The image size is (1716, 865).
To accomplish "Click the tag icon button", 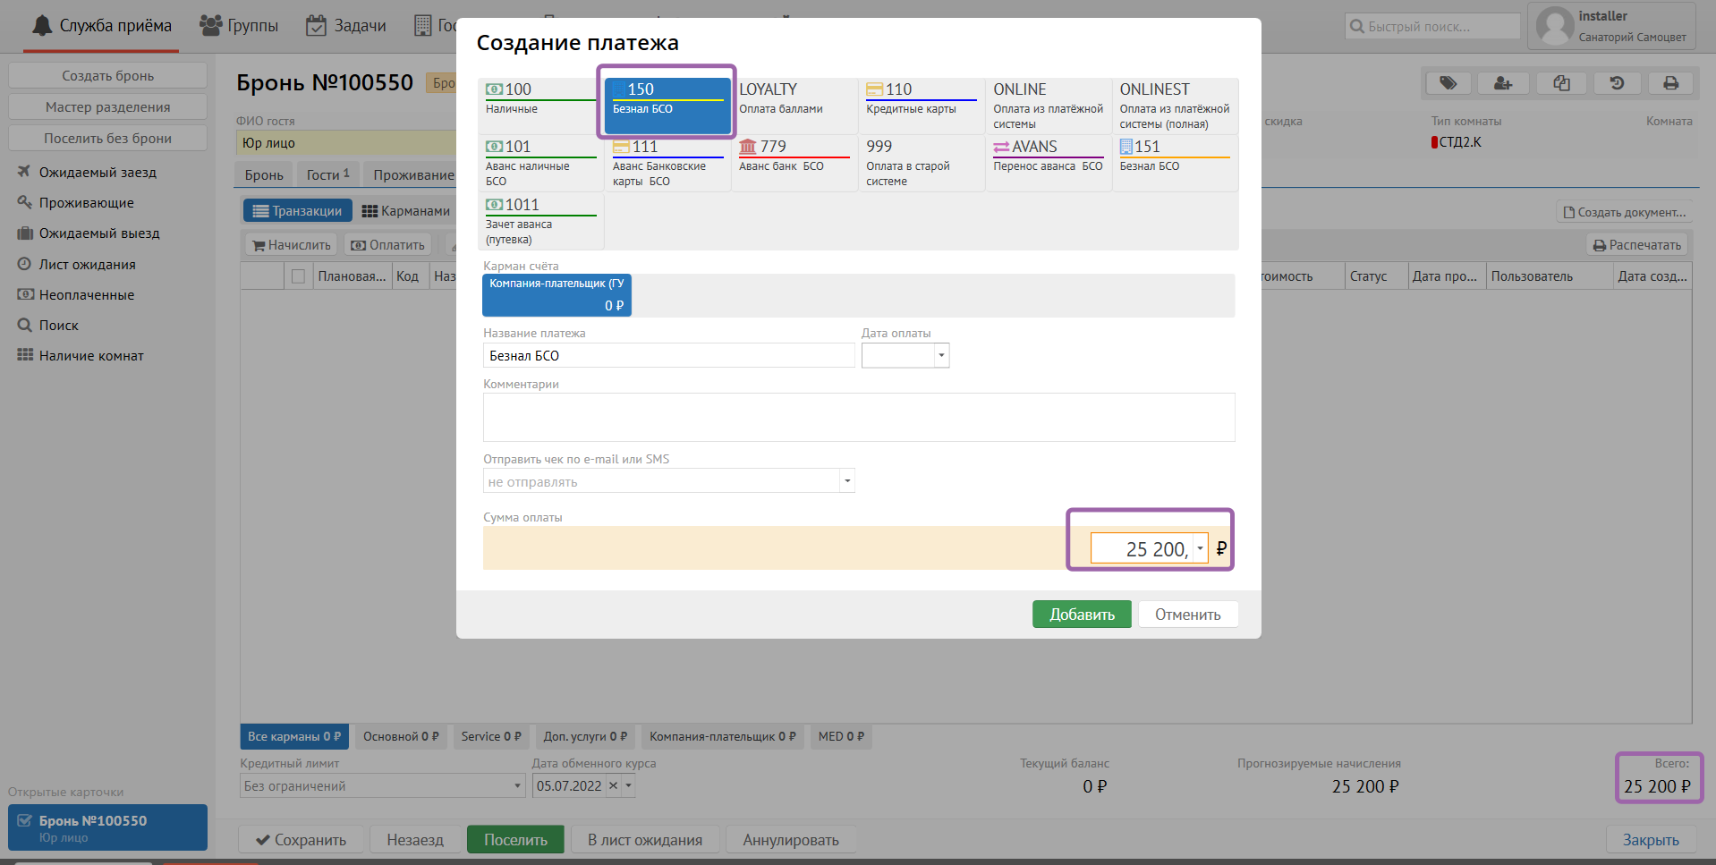I will tap(1448, 83).
